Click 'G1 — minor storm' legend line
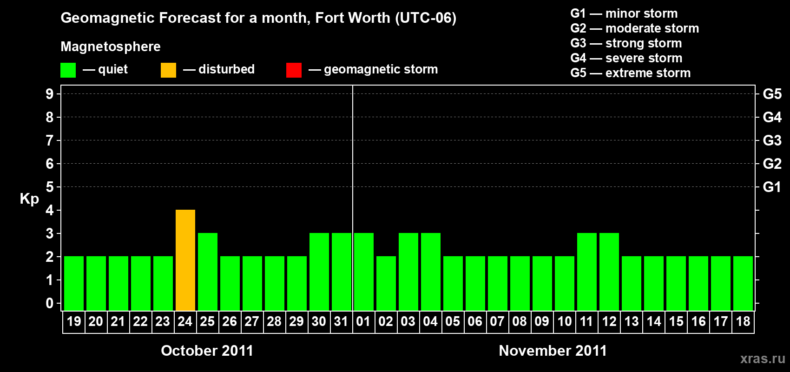 (x=624, y=13)
